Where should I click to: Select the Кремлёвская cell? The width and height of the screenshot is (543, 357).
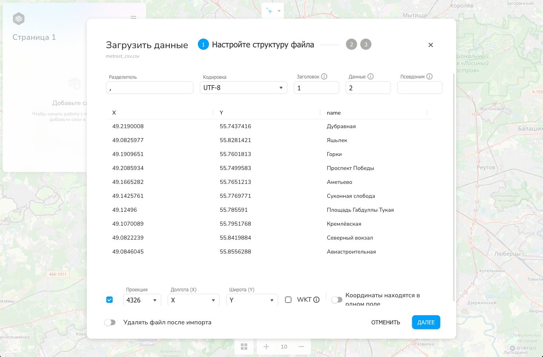(x=344, y=224)
